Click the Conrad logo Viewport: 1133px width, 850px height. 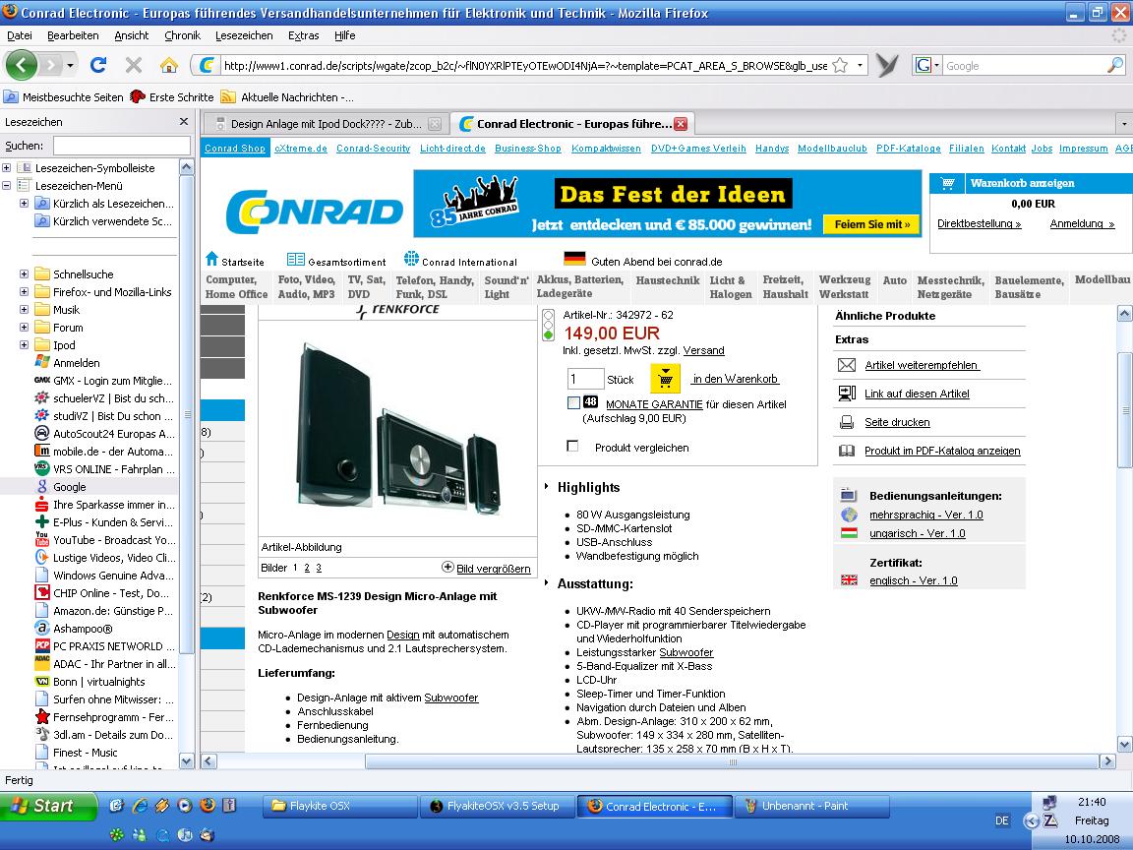click(315, 212)
